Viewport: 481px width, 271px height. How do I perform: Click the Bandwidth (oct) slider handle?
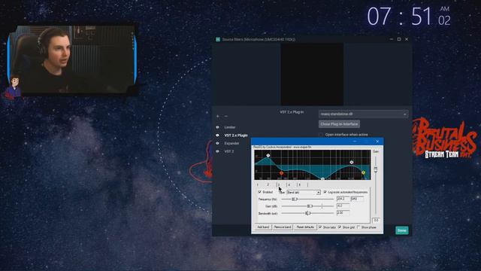307,213
